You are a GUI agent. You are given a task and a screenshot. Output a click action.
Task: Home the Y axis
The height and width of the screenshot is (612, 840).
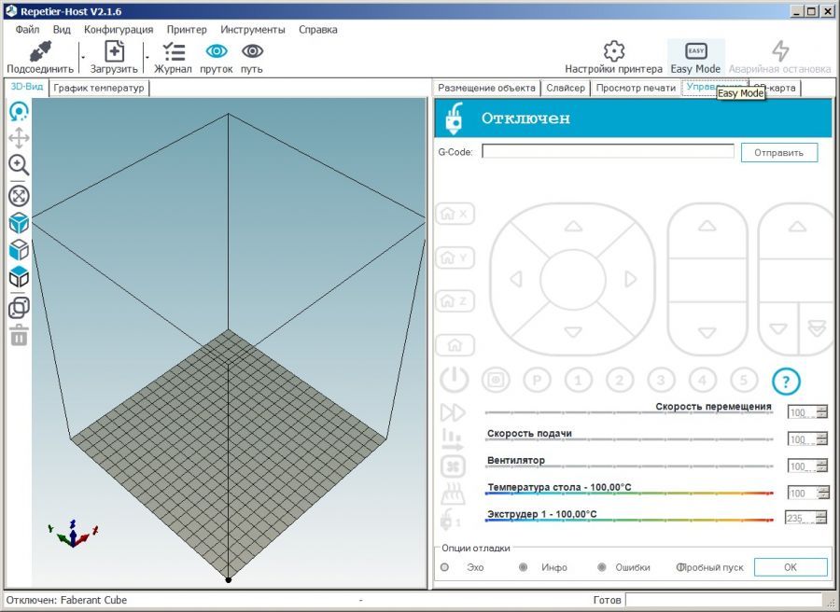pos(455,257)
